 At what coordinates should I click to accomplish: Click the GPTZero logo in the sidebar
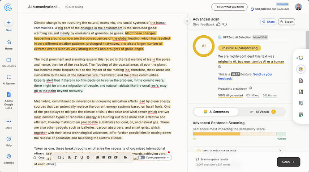point(8,8)
